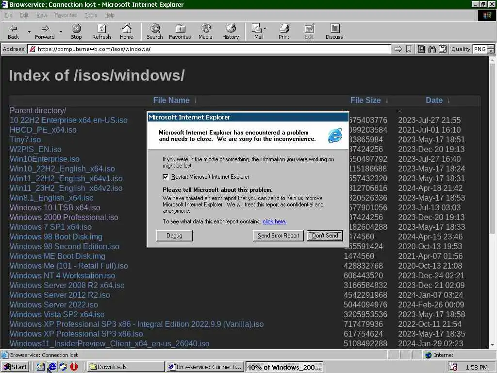Viewport: 497px width, 373px height.
Task: Click the Show Desktop quick launch icon
Action: [x=41, y=367]
